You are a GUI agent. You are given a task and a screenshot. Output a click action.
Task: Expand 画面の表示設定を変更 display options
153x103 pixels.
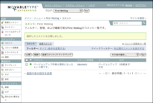point(39,73)
